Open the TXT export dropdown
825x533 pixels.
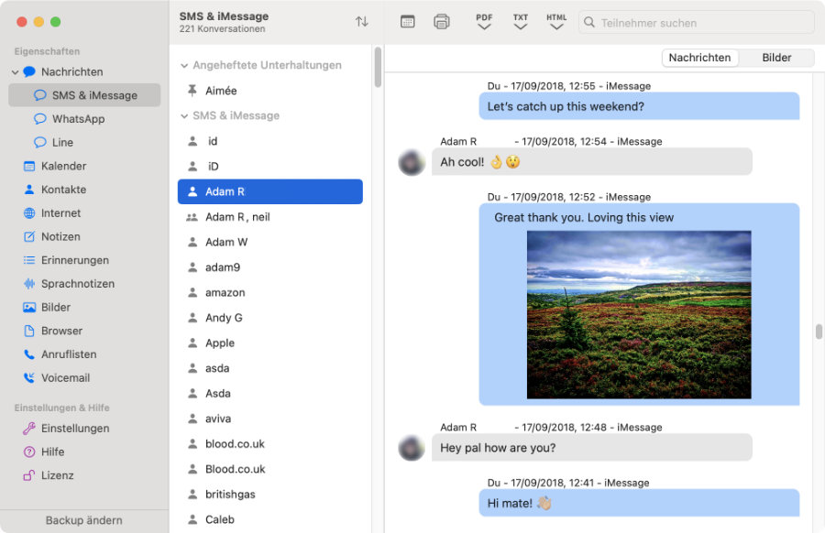click(x=521, y=22)
